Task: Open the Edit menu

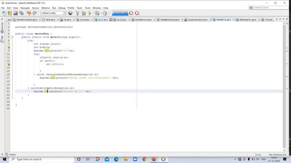Action: point(9,8)
